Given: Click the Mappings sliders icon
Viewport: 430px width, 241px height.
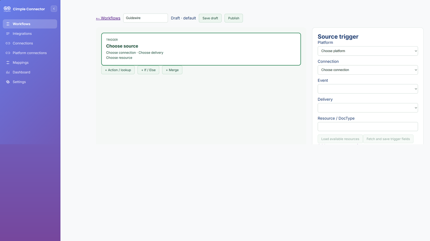Looking at the screenshot, I should pyautogui.click(x=8, y=63).
